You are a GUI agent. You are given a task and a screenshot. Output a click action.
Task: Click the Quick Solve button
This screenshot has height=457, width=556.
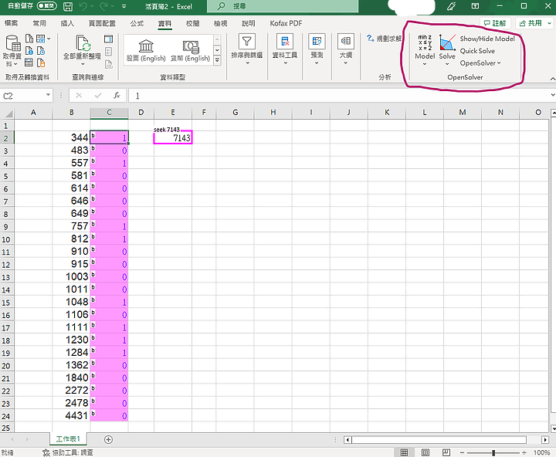point(477,51)
